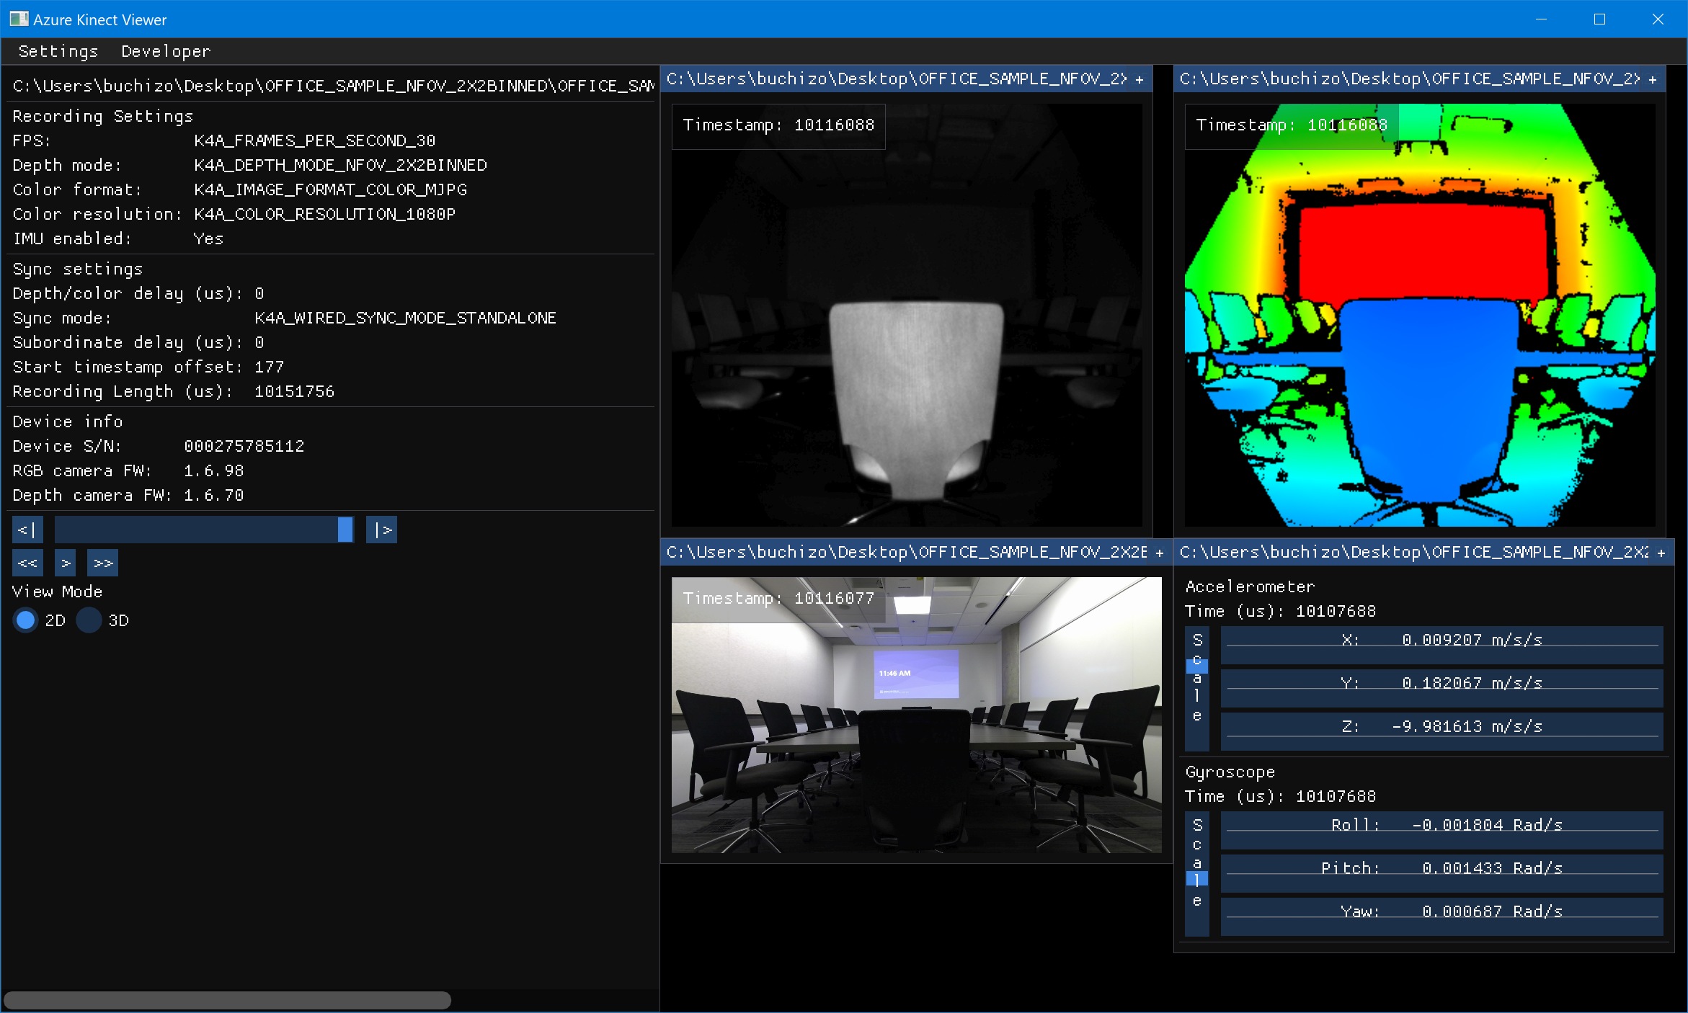Screen dimensions: 1688x1013
Task: Click the play > button
Action: (x=65, y=563)
